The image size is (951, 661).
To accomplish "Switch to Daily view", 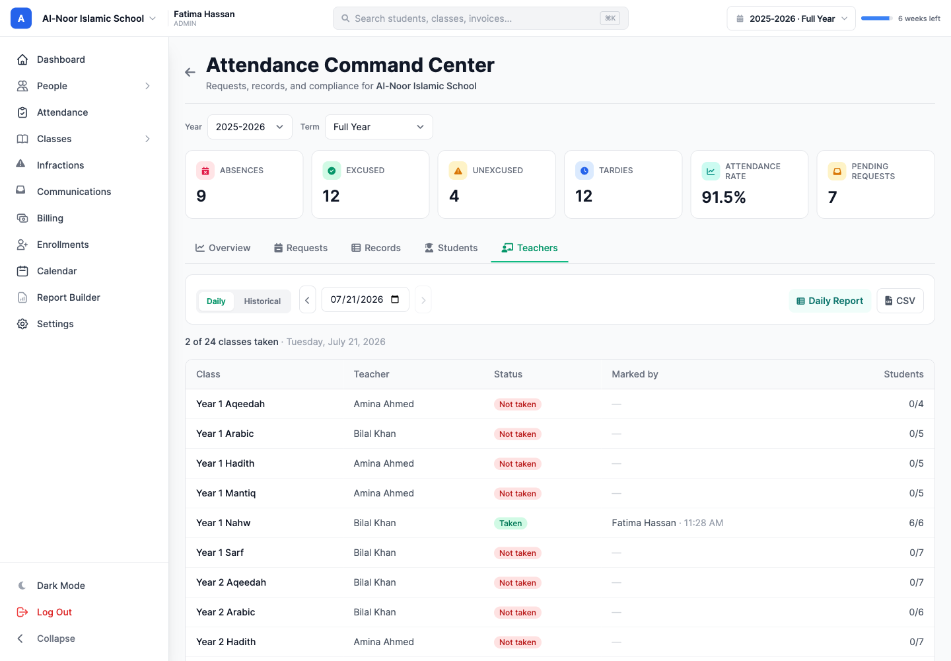I will [216, 301].
